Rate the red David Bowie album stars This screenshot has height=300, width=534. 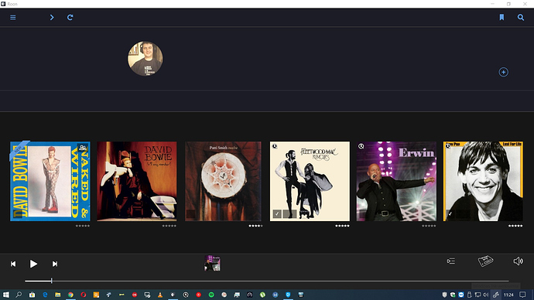coord(169,226)
